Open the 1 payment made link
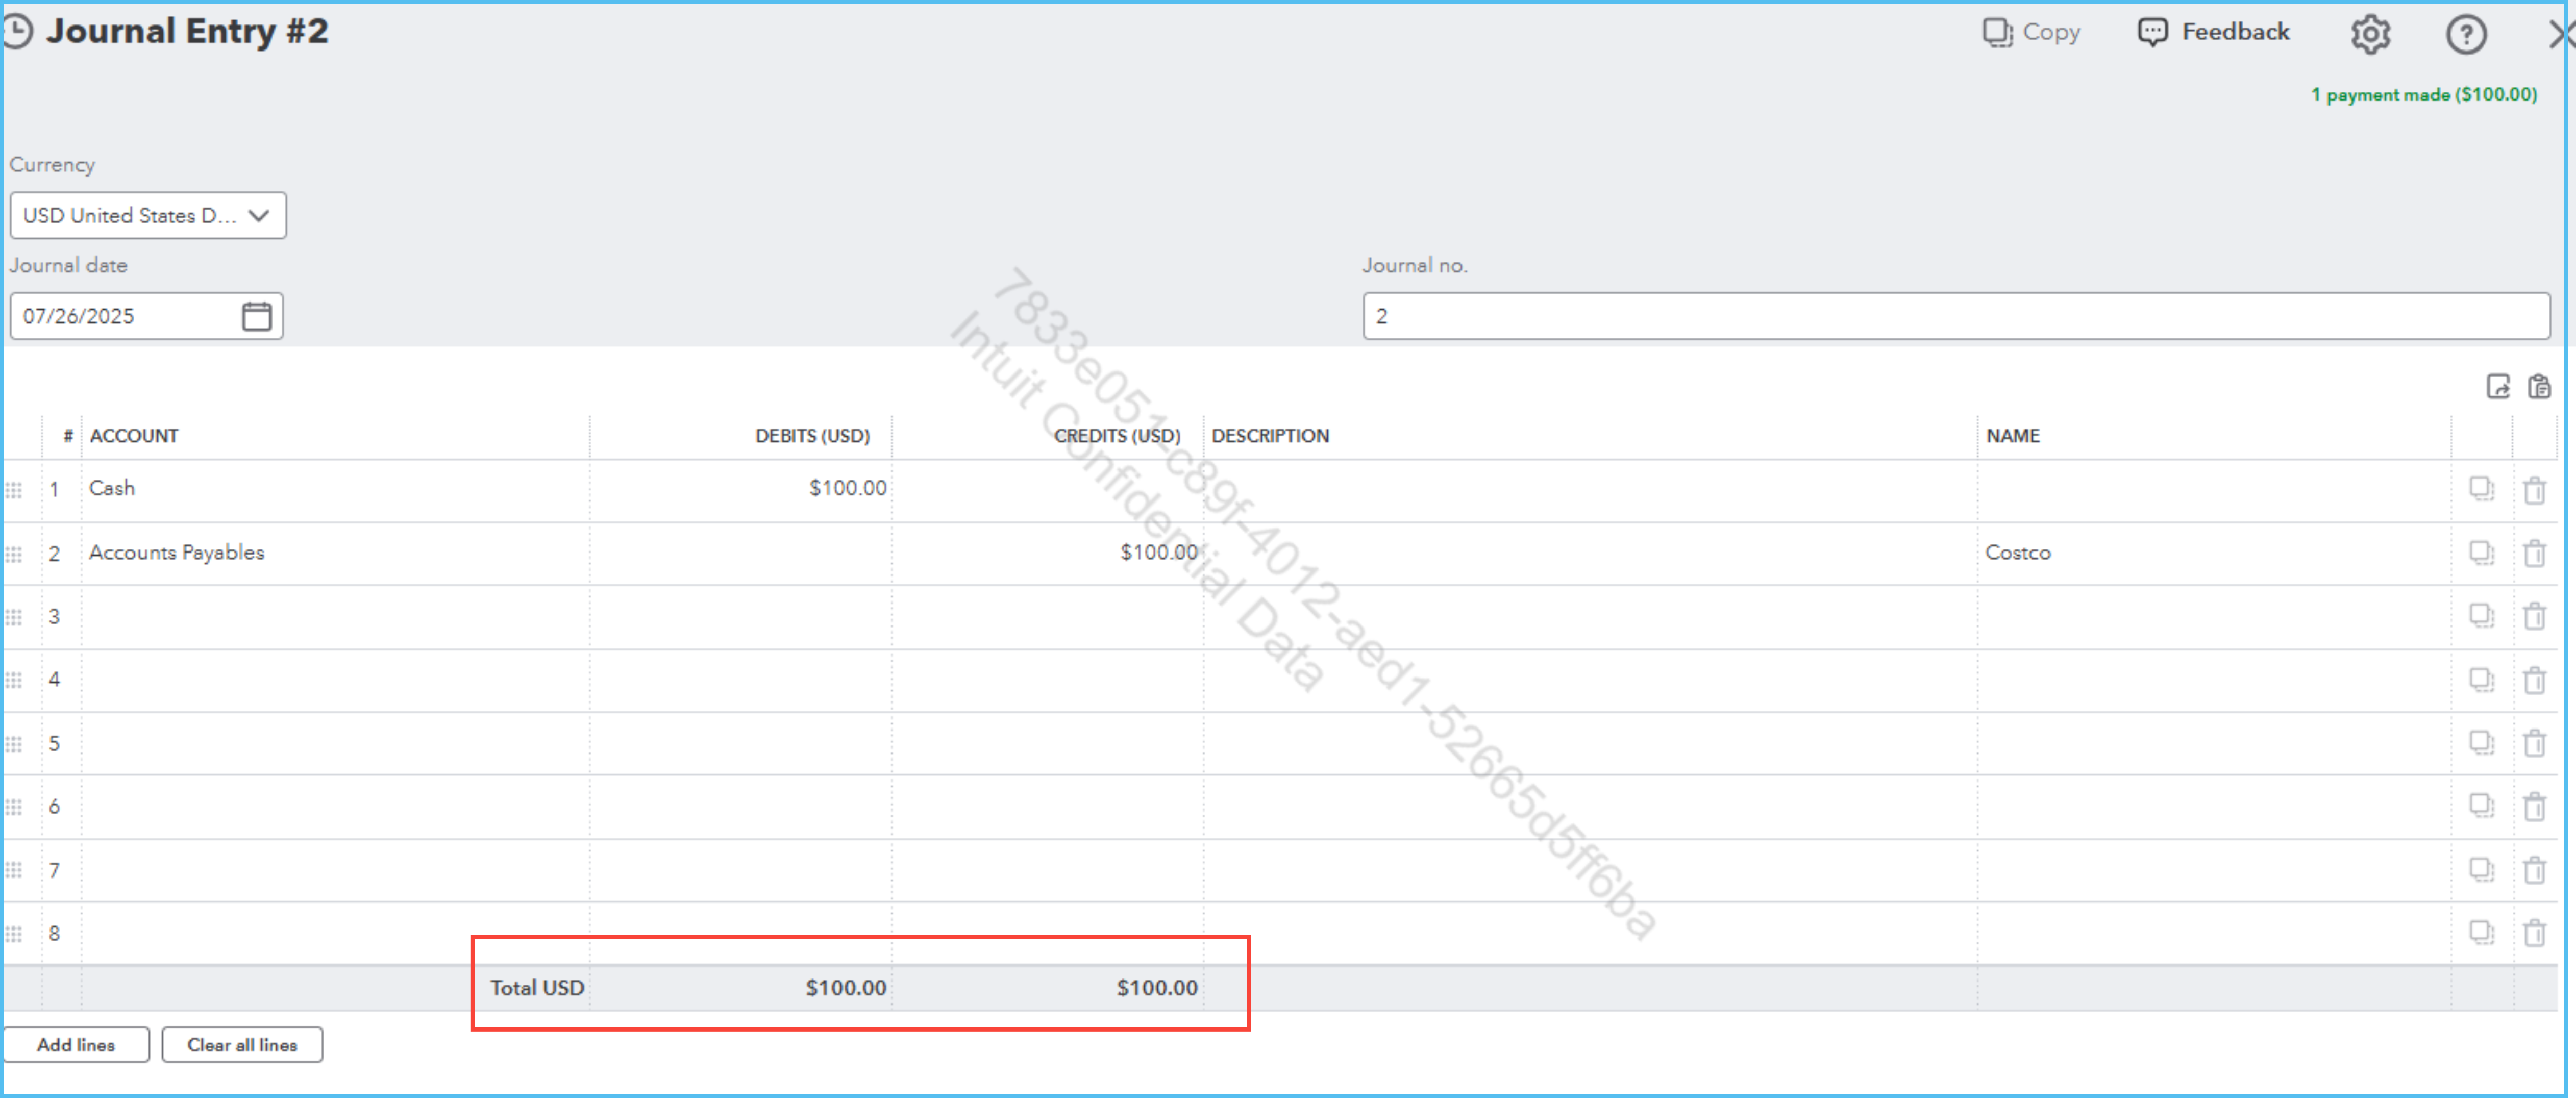The height and width of the screenshot is (1104, 2576). click(x=2423, y=95)
